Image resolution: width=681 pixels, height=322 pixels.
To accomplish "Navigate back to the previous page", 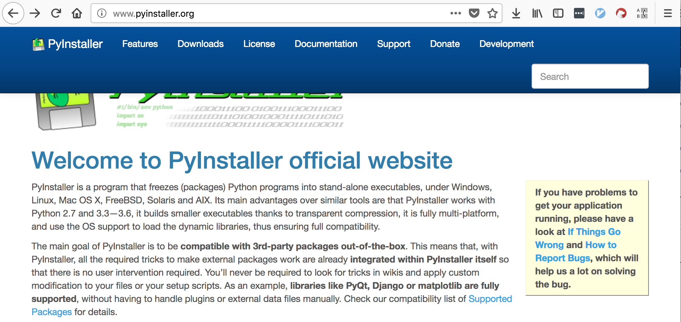I will (x=13, y=13).
